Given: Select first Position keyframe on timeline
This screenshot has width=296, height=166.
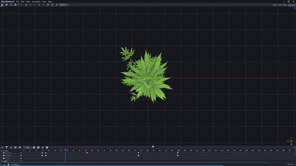Looking at the screenshot, I should click(42, 155).
